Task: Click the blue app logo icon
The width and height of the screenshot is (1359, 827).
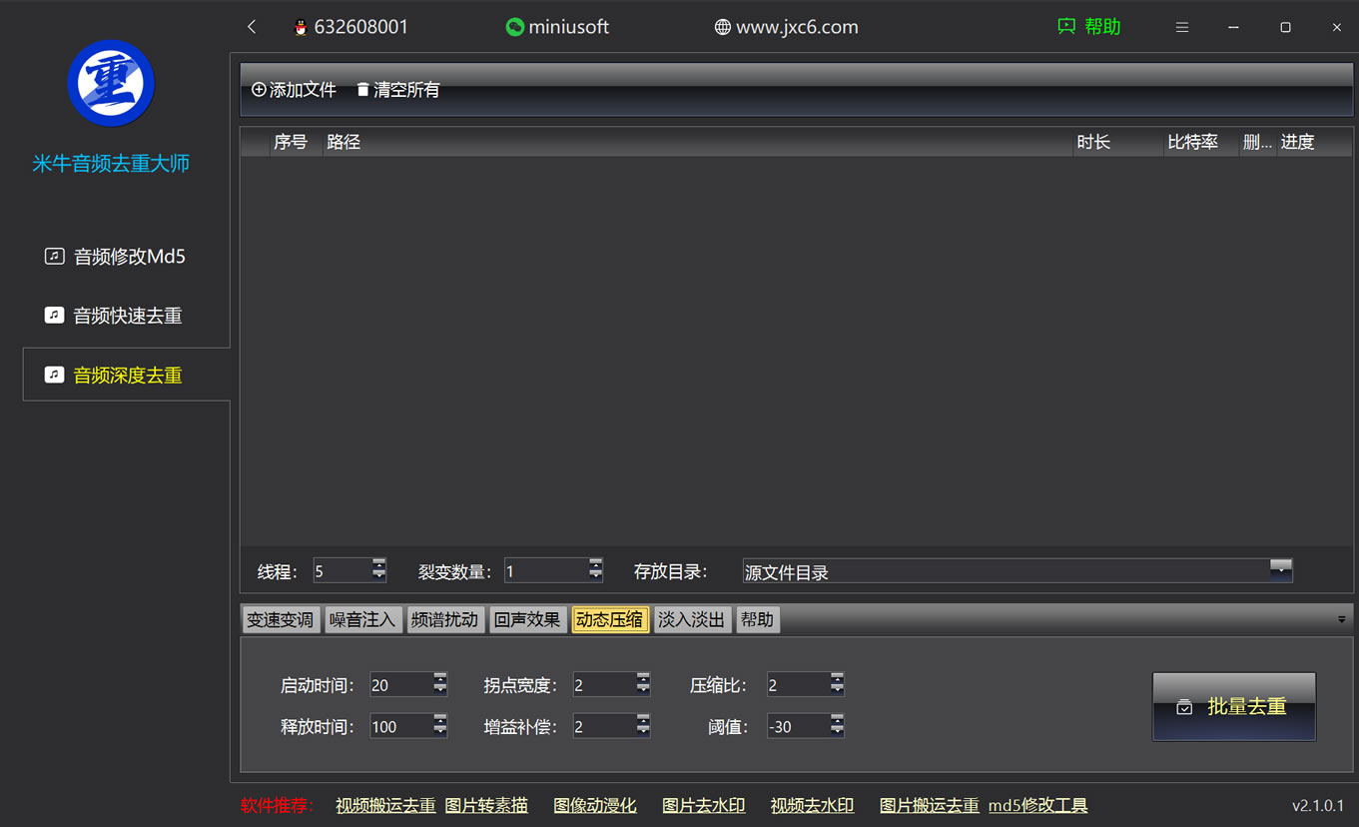Action: coord(111,84)
